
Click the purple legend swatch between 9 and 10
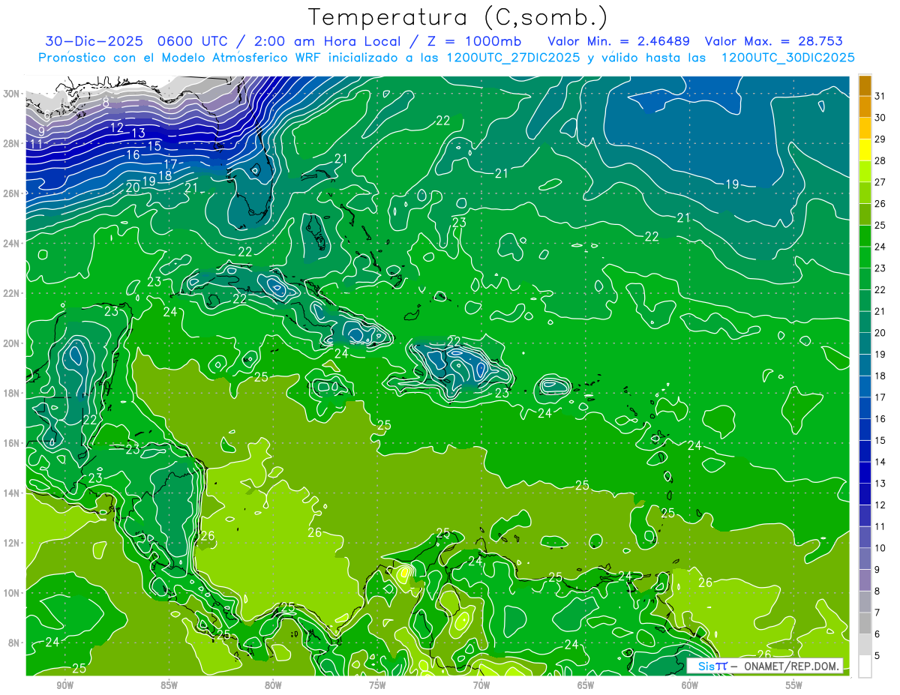865,559
